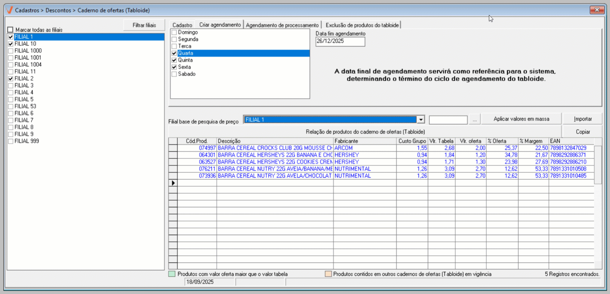Viewport: 610px width, 294px height.
Task: Click the green legend color box
Action: pyautogui.click(x=172, y=274)
